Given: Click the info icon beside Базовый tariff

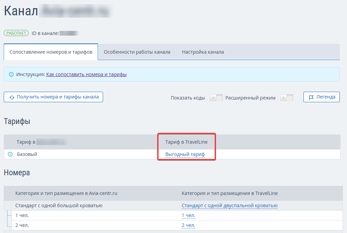Looking at the screenshot, I should [x=10, y=154].
